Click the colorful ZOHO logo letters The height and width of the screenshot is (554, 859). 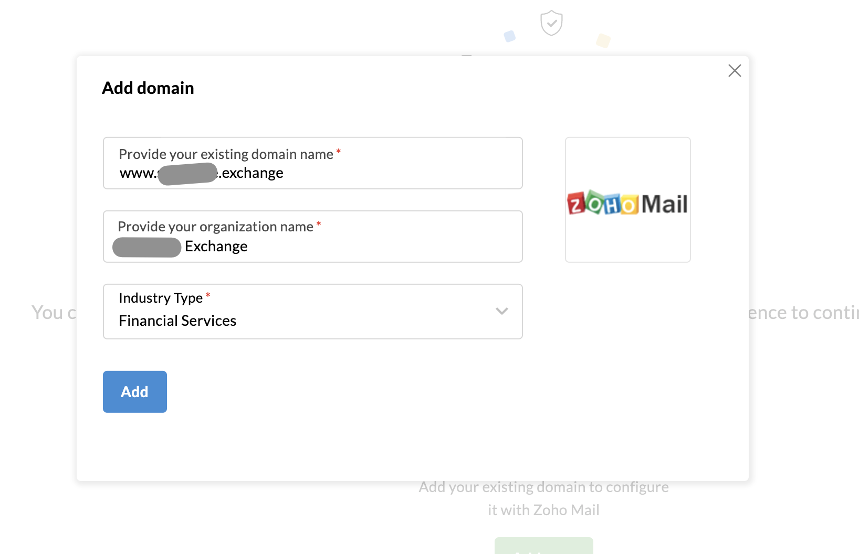pyautogui.click(x=603, y=204)
